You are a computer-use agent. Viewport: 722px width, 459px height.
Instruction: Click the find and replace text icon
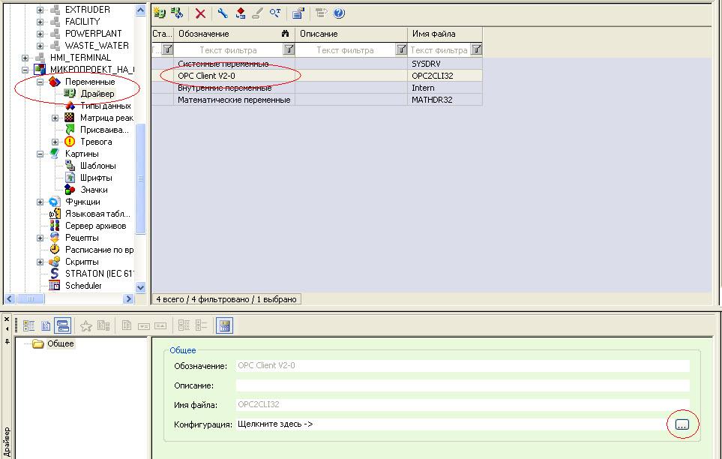point(275,13)
